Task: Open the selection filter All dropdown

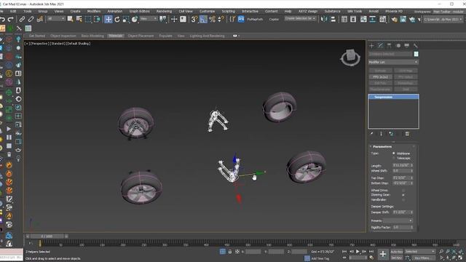Action: 56,19
